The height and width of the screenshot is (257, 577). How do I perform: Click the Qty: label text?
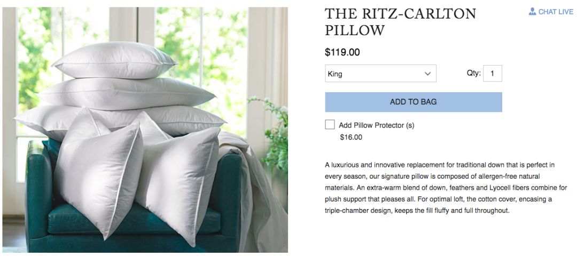(x=473, y=73)
